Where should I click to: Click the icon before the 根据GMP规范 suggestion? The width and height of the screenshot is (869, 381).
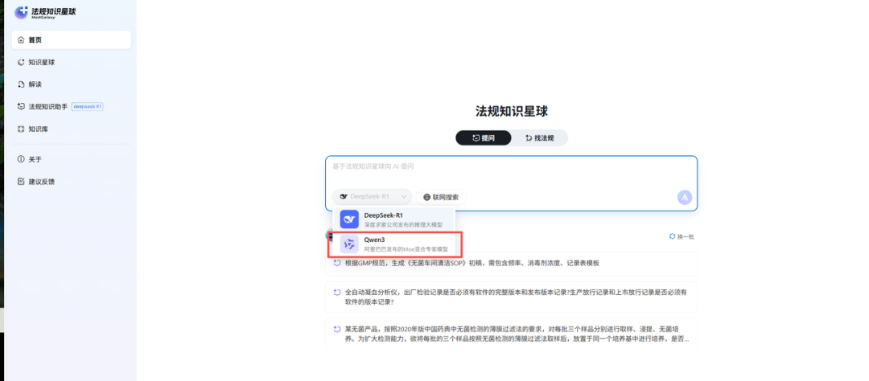[336, 263]
